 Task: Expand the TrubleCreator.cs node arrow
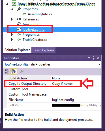click(x=12, y=40)
